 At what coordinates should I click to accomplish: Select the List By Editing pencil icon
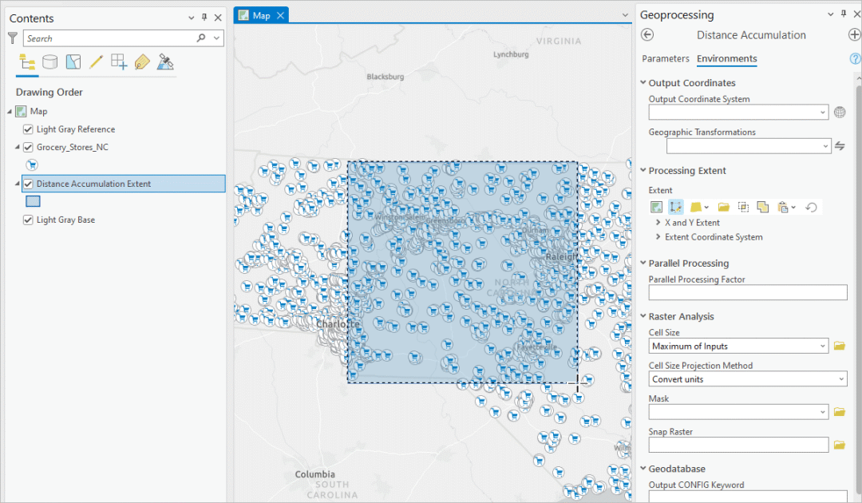point(95,61)
